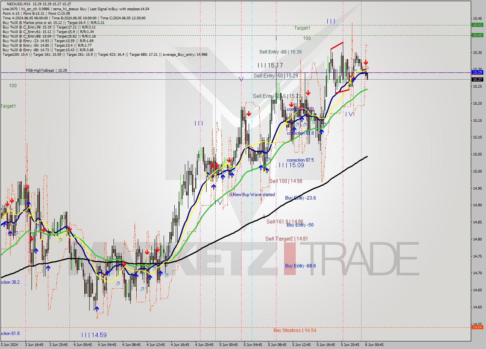Click the 'Buy Entry -23.6' label

coord(300,198)
